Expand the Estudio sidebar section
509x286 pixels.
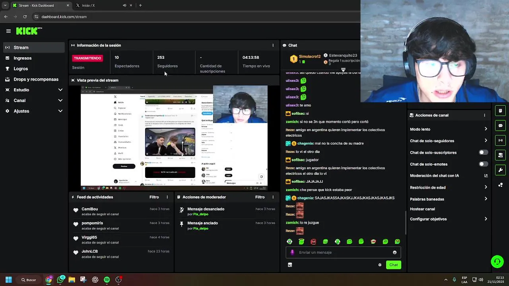tap(60, 90)
